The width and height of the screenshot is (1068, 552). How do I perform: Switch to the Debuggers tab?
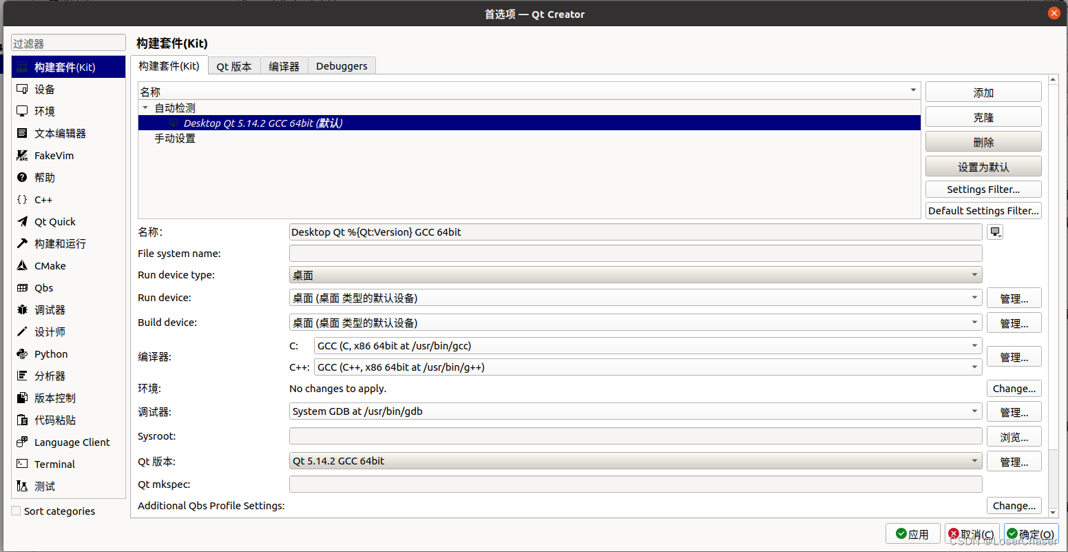[342, 66]
